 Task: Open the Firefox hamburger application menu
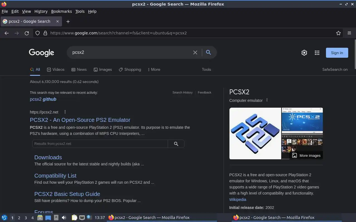349,33
